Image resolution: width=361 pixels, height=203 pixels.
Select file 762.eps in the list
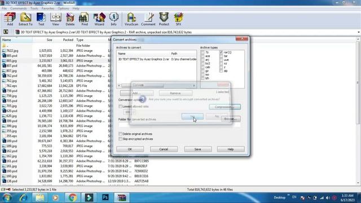[x=12, y=86]
